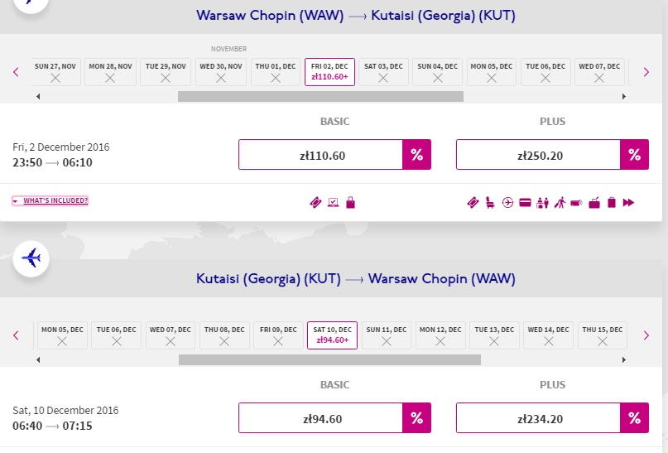Screen dimensions: 668x453
Task: Click the seat selection icon under Plus fare
Action: tap(490, 202)
